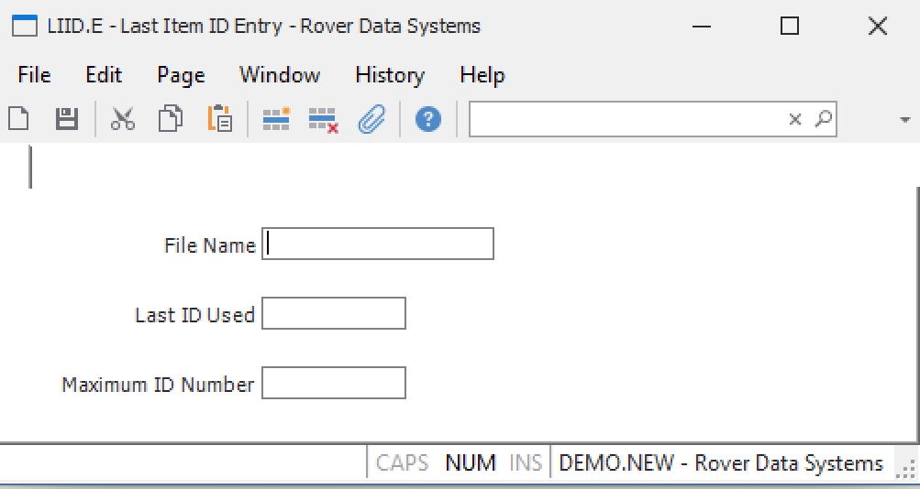Click the Paste clipboard icon

pyautogui.click(x=220, y=119)
